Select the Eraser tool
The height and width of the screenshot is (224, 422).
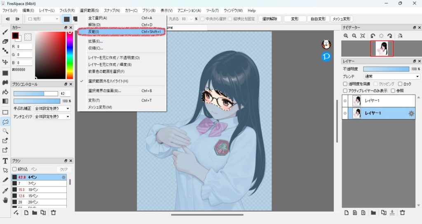5,42
